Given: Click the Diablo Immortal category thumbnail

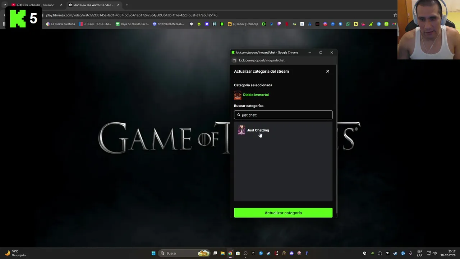Looking at the screenshot, I should 238,95.
